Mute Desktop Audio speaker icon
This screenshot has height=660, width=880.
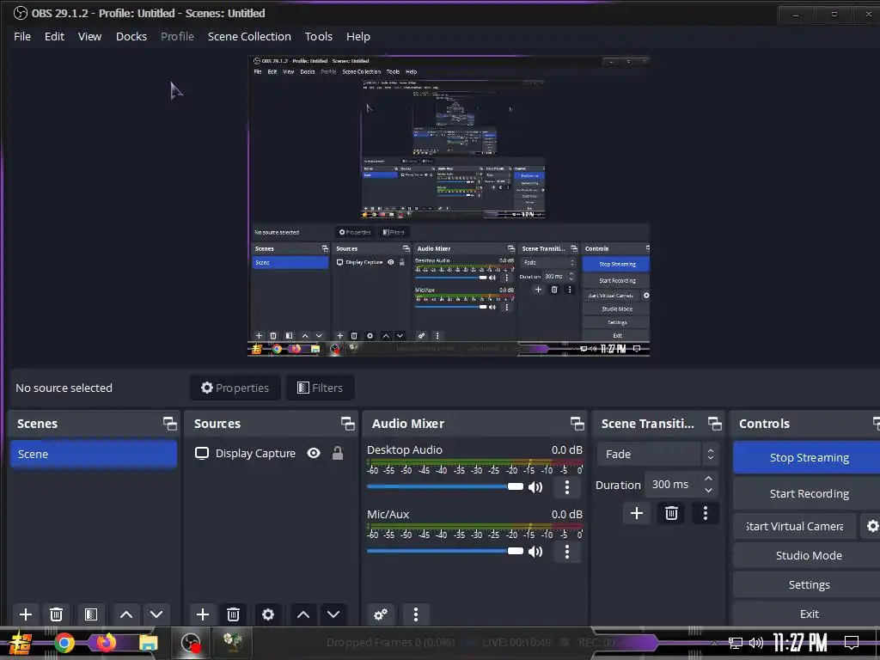(x=535, y=487)
